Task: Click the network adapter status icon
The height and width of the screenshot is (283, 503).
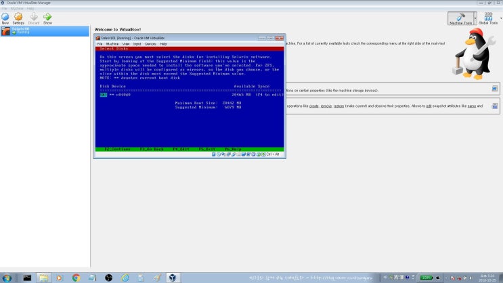Action: pos(228,154)
